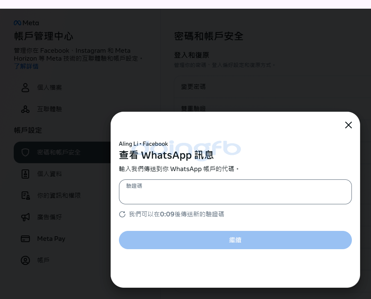Click the 繼續 continue button
Image resolution: width=371 pixels, height=299 pixels.
235,240
